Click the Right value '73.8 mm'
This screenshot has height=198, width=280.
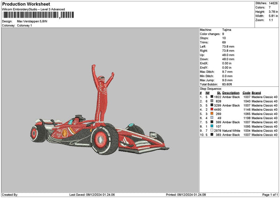click(x=228, y=51)
